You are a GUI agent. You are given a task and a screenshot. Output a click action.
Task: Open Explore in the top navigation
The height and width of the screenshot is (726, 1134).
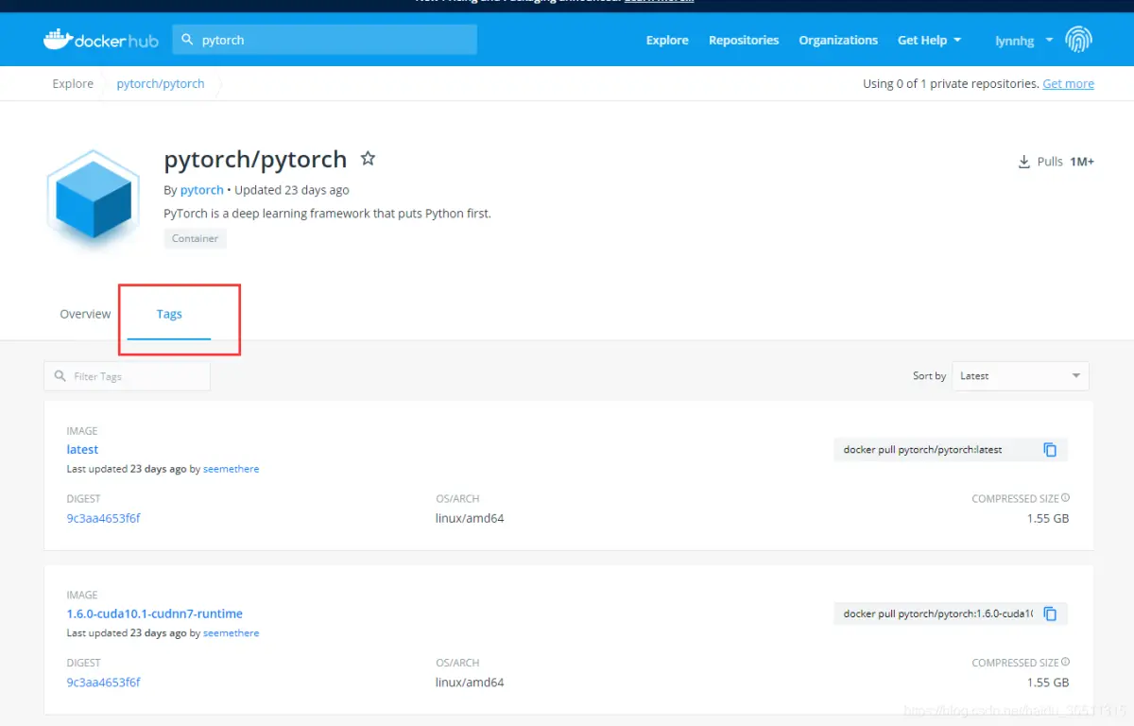tap(667, 40)
